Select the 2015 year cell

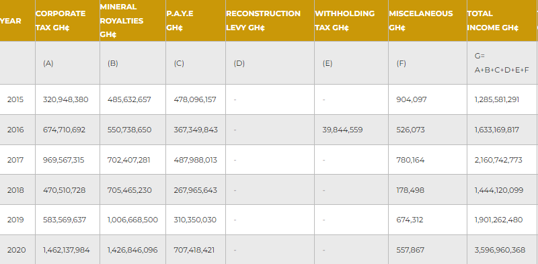click(x=15, y=99)
